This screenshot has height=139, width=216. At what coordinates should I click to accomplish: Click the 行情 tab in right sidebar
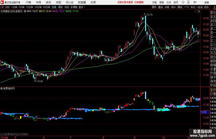tap(213, 94)
